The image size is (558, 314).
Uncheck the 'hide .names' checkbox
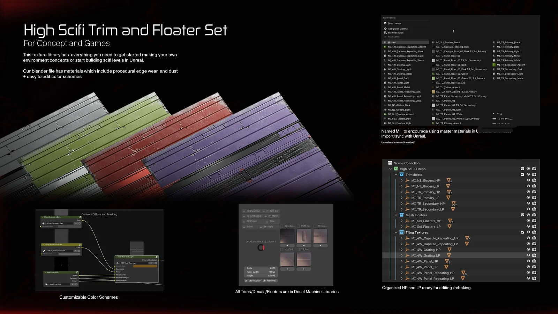(x=385, y=23)
